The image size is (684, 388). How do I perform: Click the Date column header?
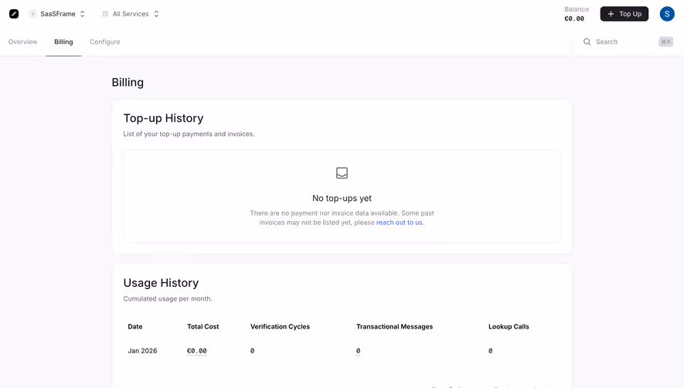[x=135, y=326]
